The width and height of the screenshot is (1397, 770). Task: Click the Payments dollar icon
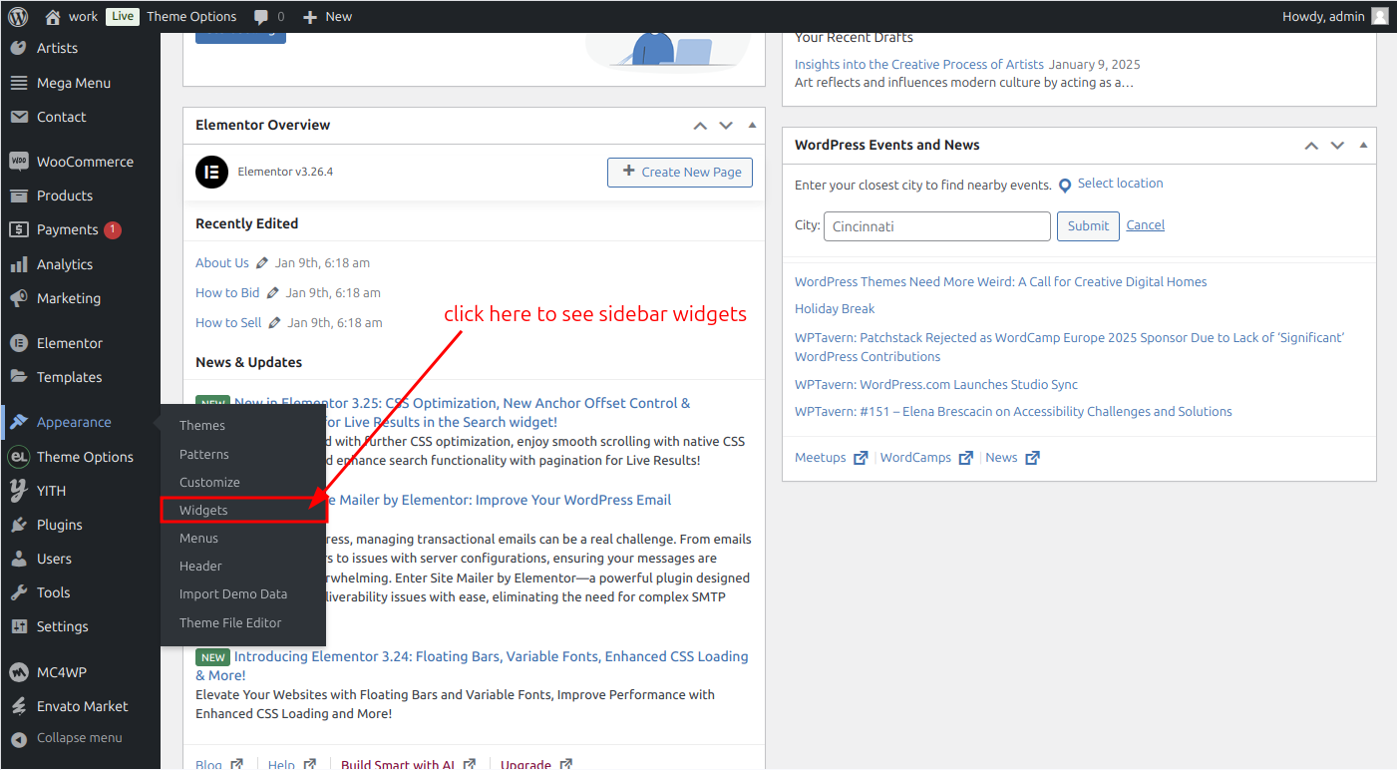tap(18, 229)
